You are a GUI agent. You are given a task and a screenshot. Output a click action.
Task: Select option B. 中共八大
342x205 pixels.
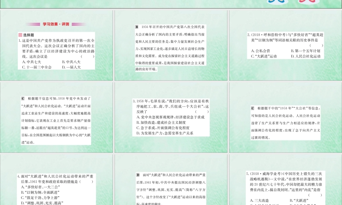(x=71, y=62)
